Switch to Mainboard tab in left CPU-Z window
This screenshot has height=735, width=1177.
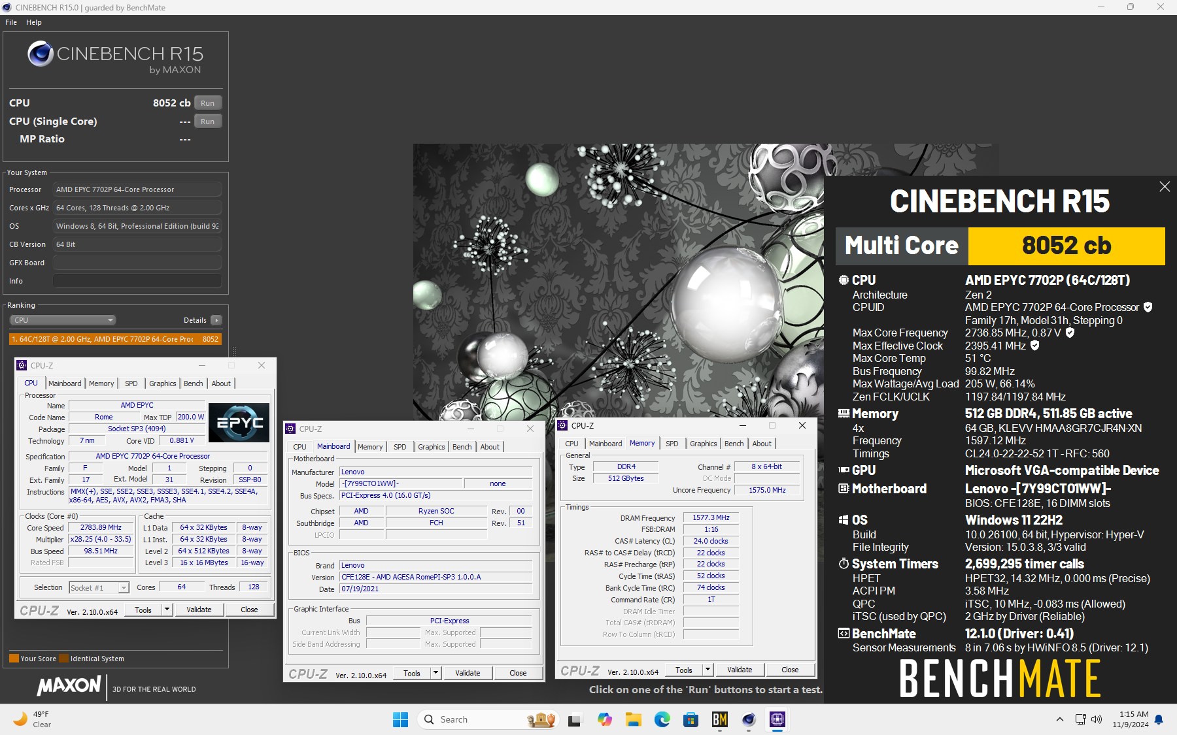coord(65,384)
